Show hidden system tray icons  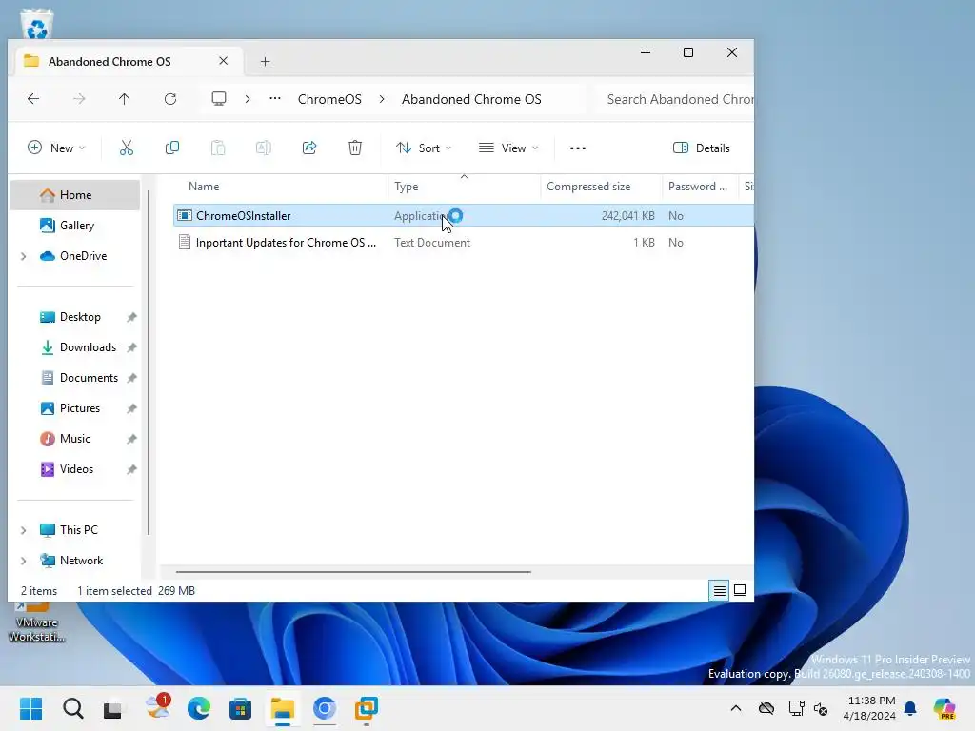coord(736,708)
